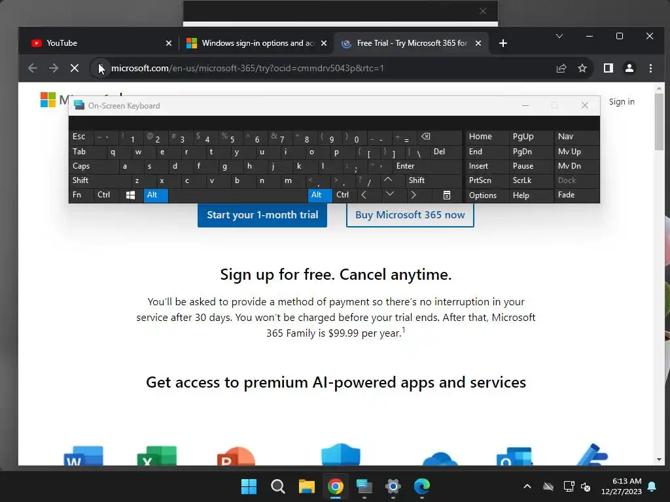Click the page vertical scrollbar thumb

coord(659,122)
